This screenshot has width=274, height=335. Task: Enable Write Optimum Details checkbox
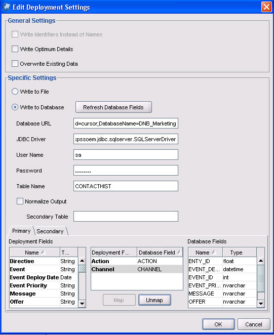tap(15, 49)
